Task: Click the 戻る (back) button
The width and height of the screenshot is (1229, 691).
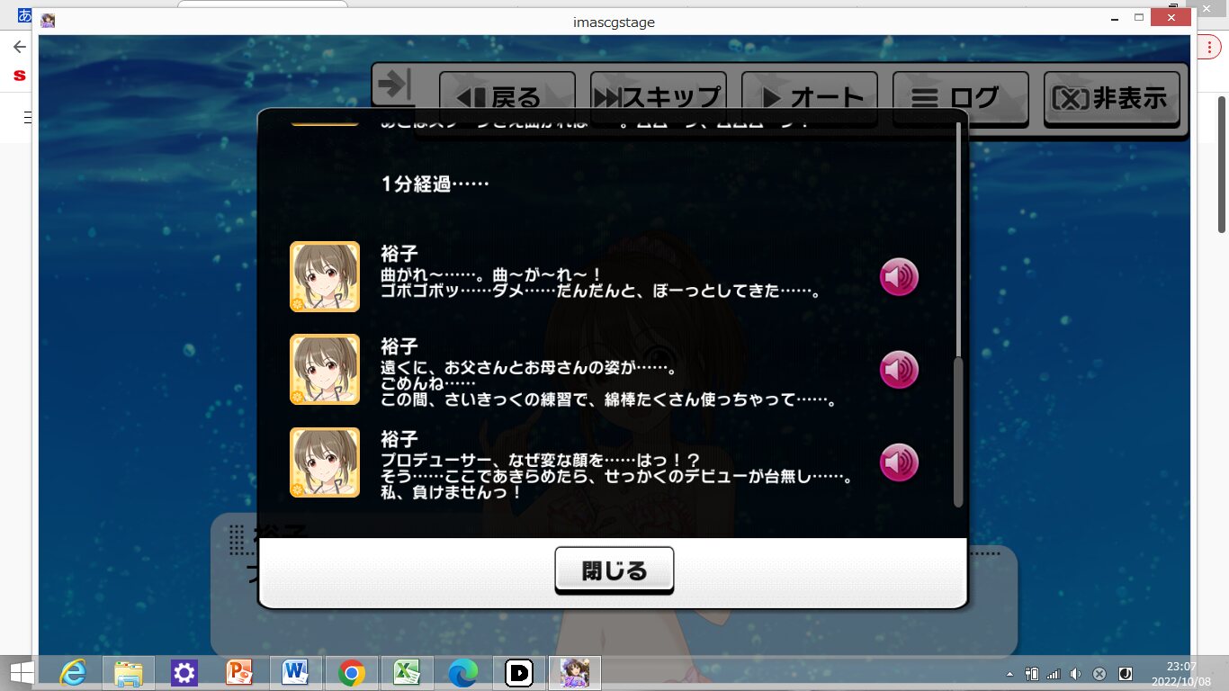Action: pyautogui.click(x=507, y=97)
